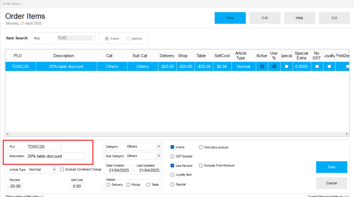354x197 pixels.
Task: Click the 0.0000 Special Extra cell
Action: pos(301,67)
